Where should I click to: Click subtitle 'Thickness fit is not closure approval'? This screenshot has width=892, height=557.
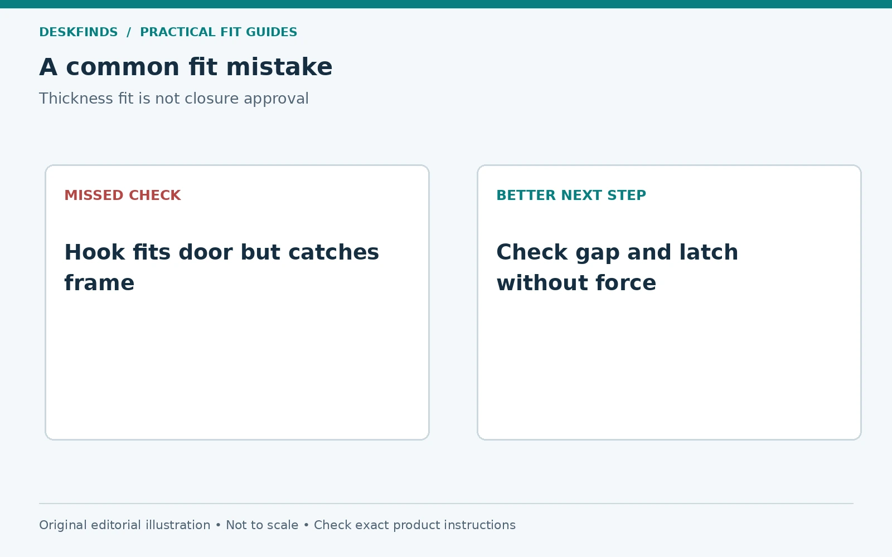click(174, 99)
